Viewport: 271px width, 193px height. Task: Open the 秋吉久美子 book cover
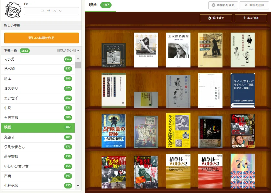pos(146,50)
